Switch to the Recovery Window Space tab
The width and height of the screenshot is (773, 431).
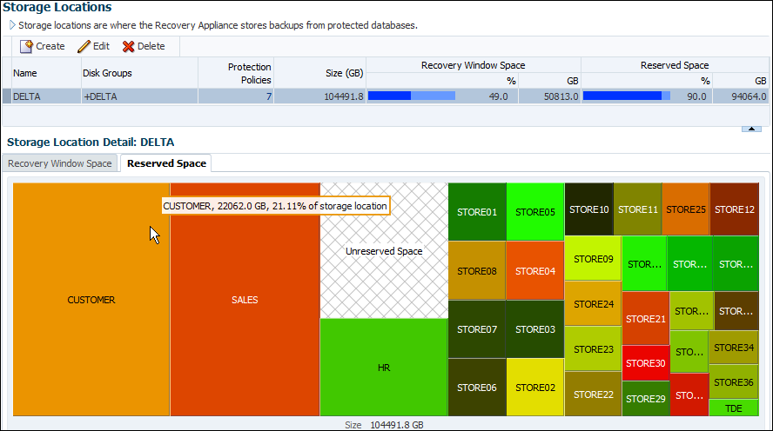60,163
